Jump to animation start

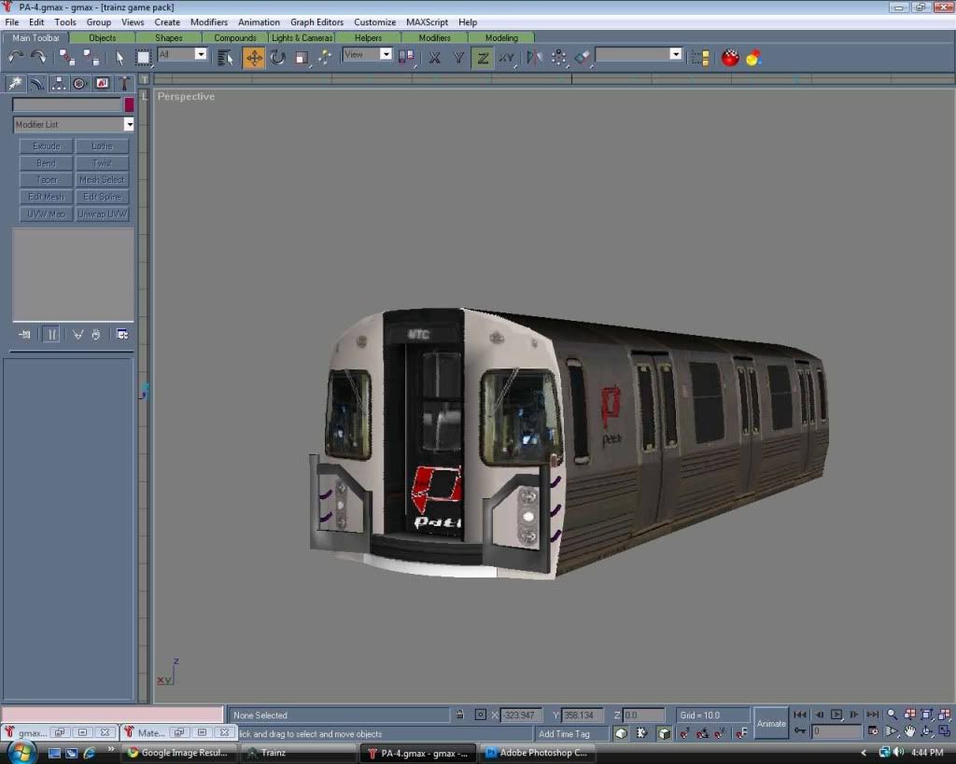pos(800,714)
